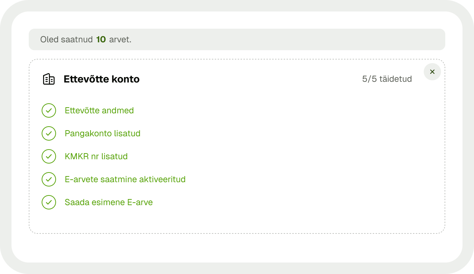The image size is (474, 274).
Task: Close the Ettevõtte konto checklist card
Action: (432, 72)
